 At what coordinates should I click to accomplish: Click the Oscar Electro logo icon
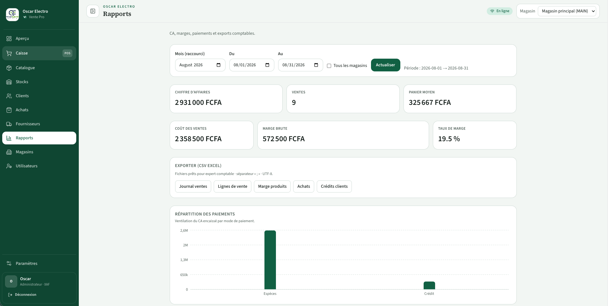tap(12, 14)
